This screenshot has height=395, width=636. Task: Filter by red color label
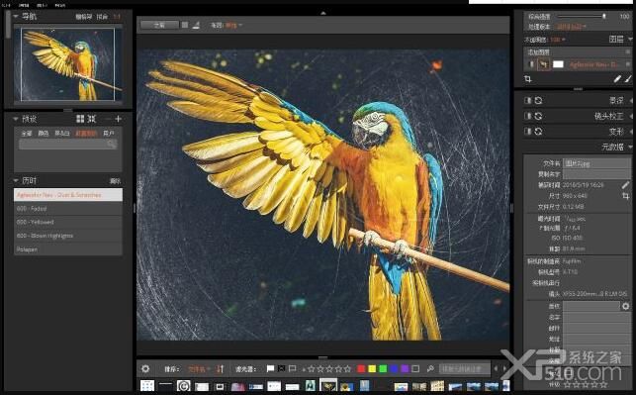[x=361, y=368]
